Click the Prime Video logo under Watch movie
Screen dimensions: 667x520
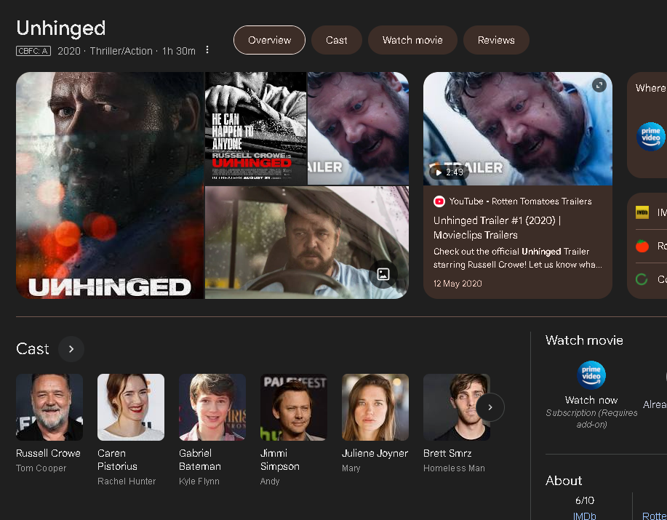591,375
